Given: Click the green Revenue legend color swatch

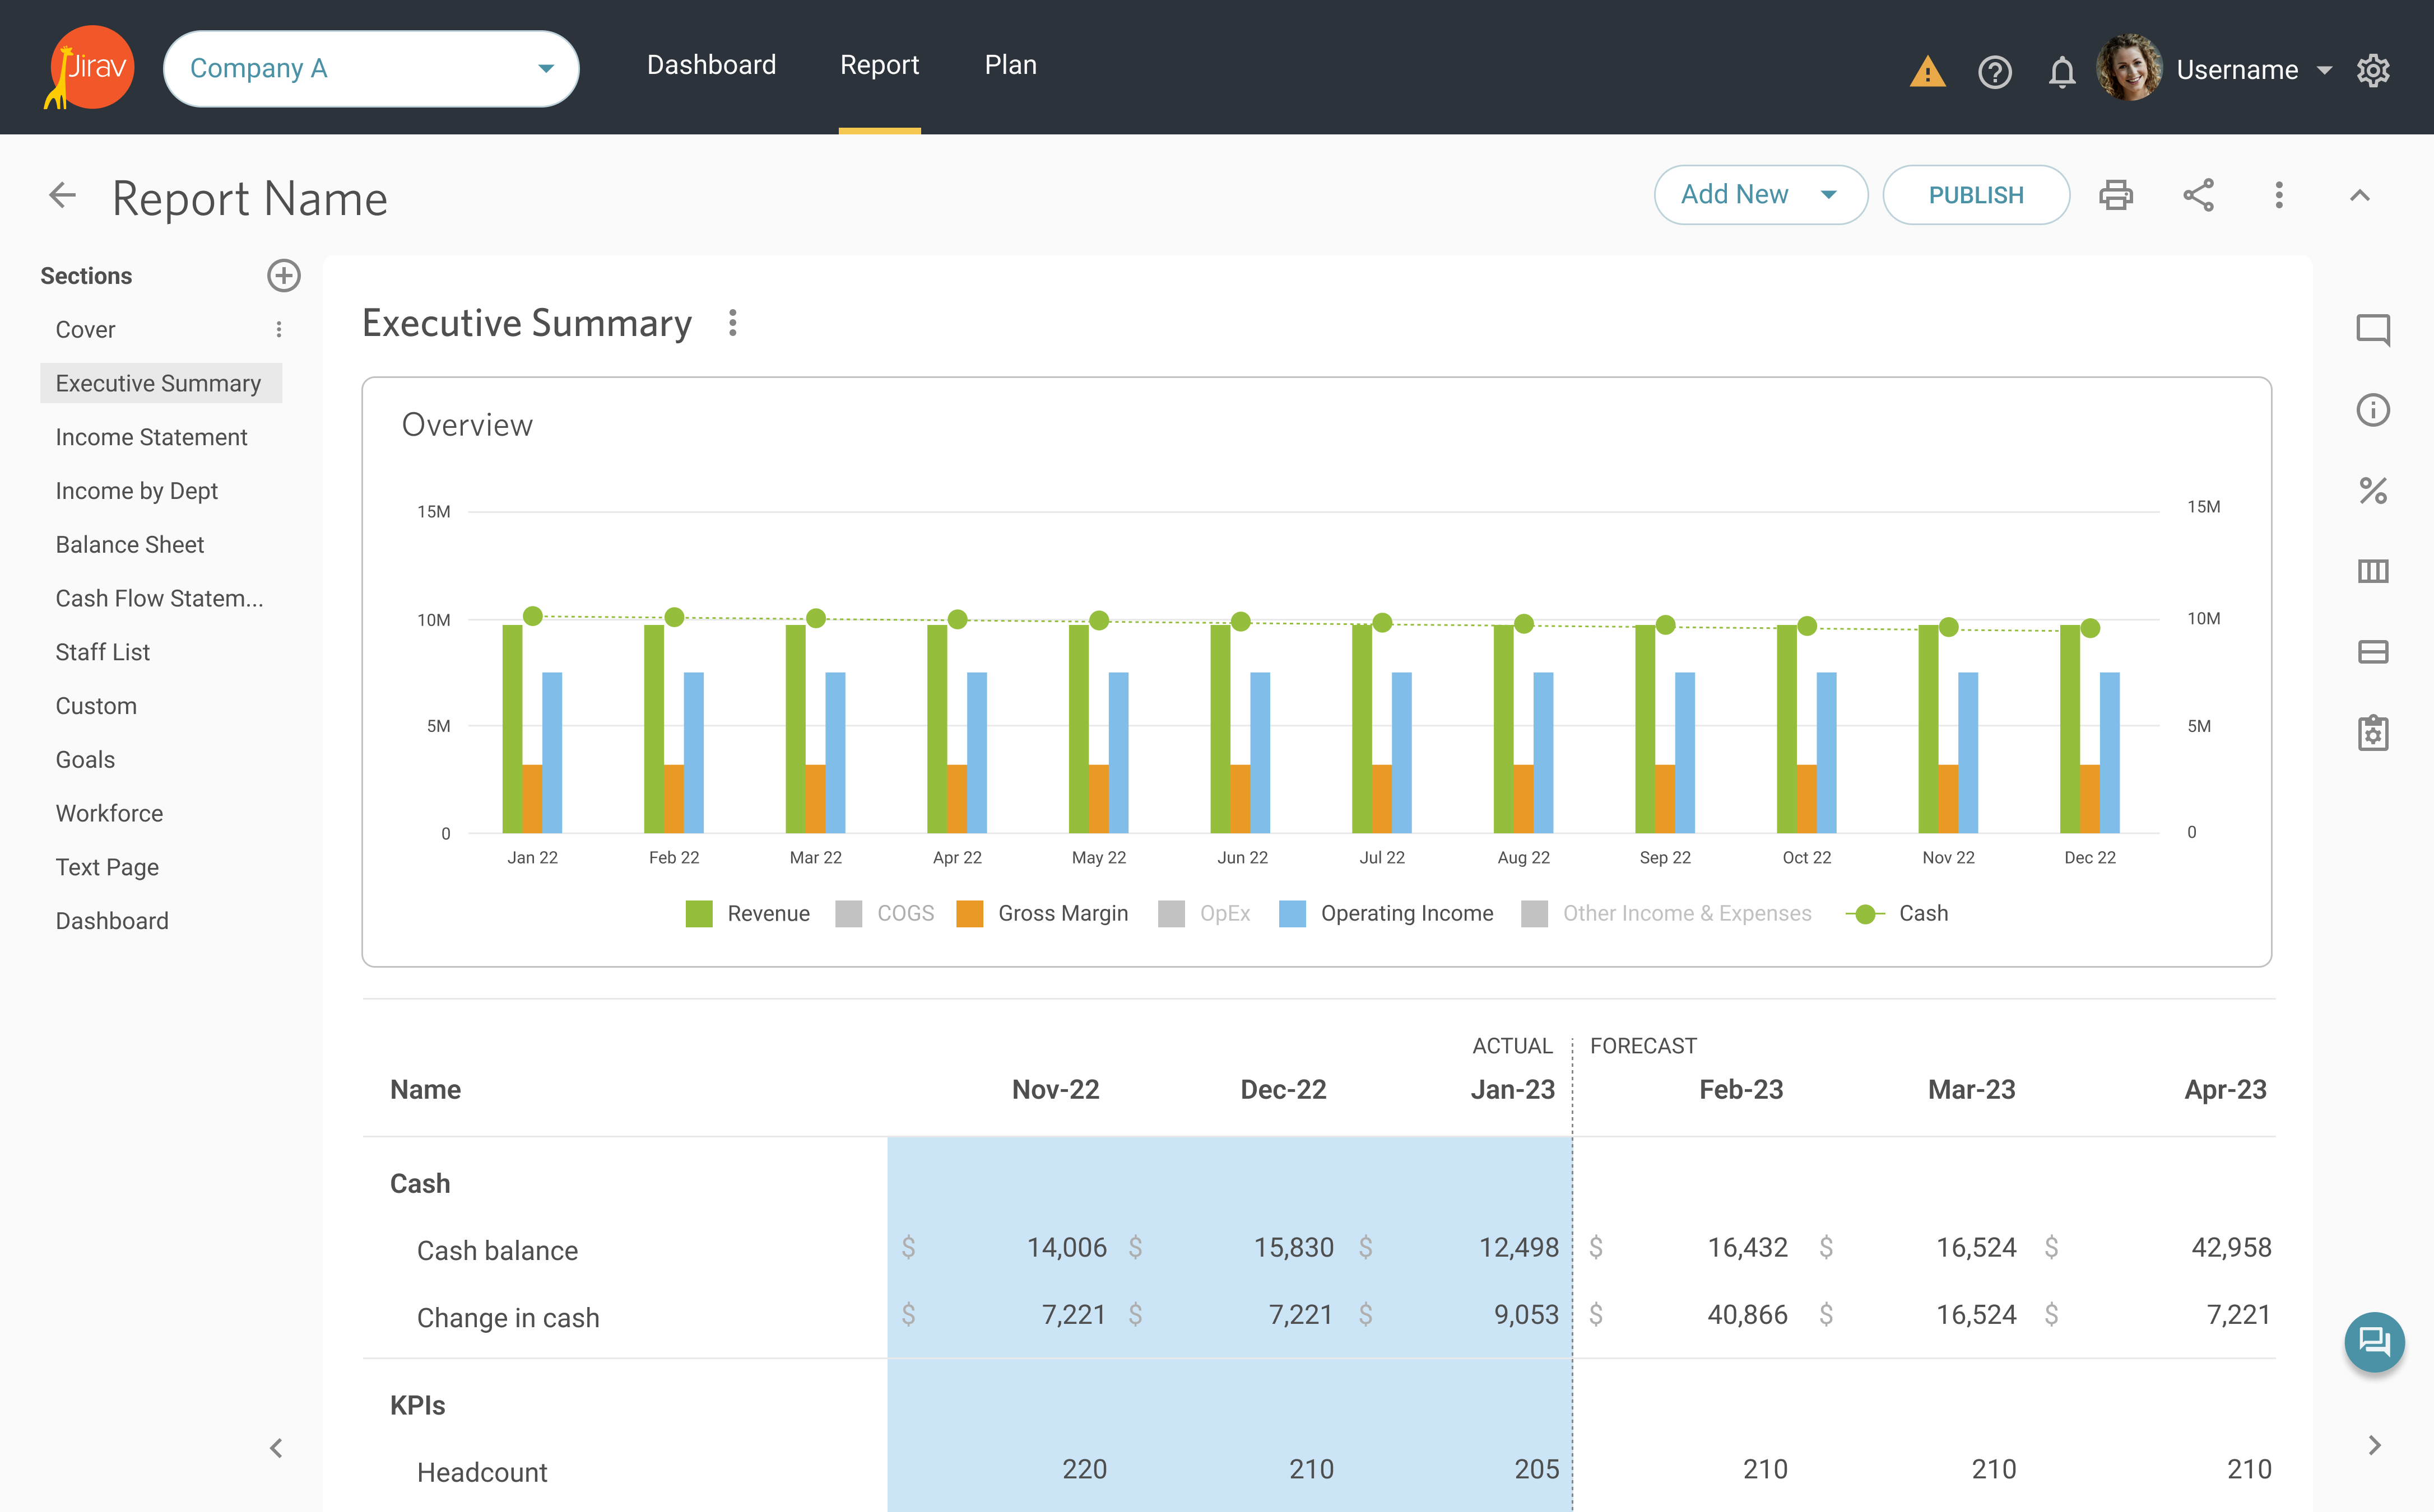Looking at the screenshot, I should [698, 913].
